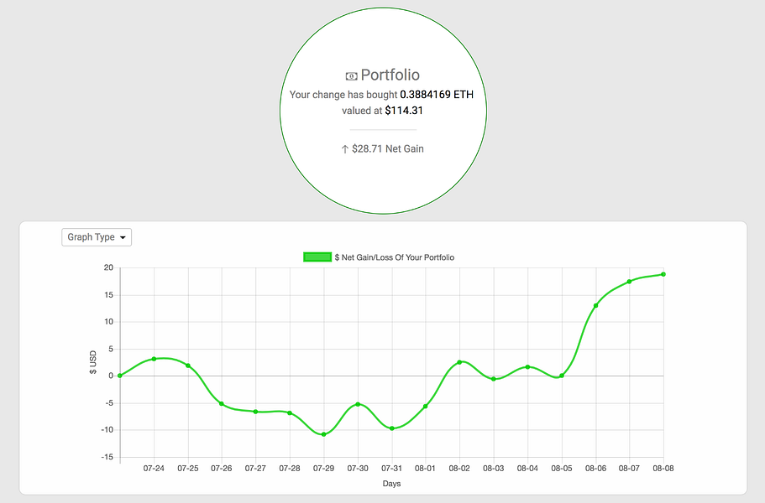
Task: Click the 07-24 x-axis label
Action: 154,469
